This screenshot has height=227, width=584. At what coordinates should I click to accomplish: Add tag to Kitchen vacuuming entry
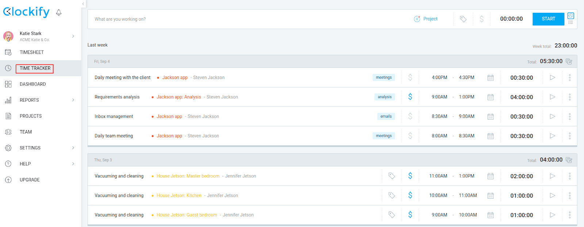(x=392, y=196)
